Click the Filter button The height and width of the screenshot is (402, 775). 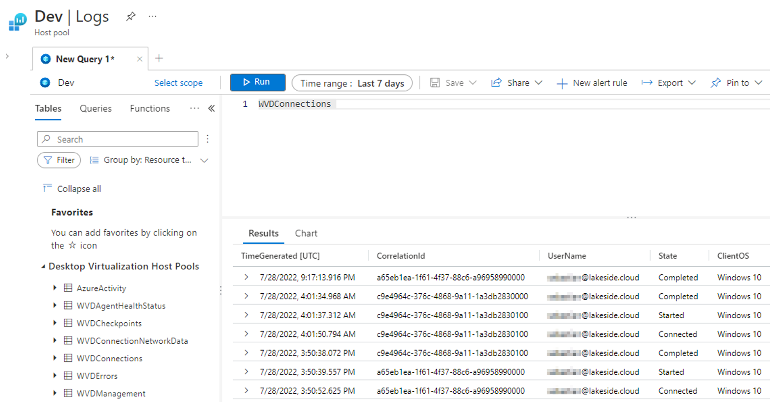point(59,160)
